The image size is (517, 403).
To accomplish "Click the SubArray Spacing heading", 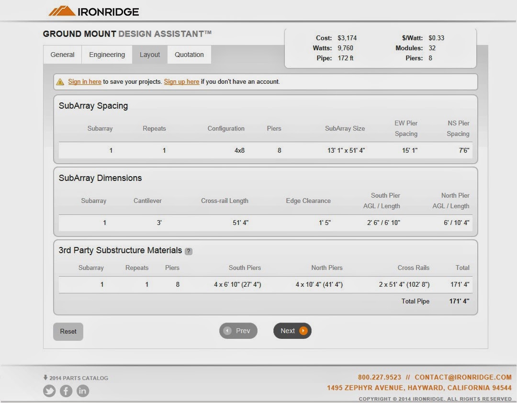I will 93,106.
